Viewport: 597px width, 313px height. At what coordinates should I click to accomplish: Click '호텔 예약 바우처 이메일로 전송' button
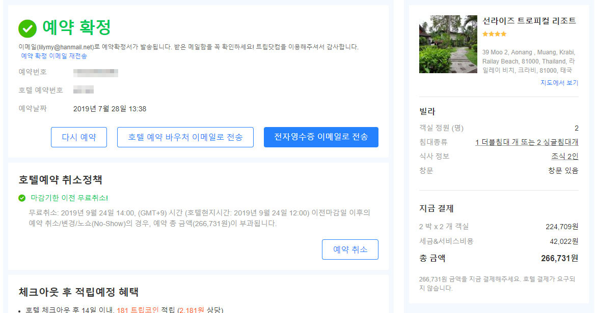pyautogui.click(x=185, y=137)
